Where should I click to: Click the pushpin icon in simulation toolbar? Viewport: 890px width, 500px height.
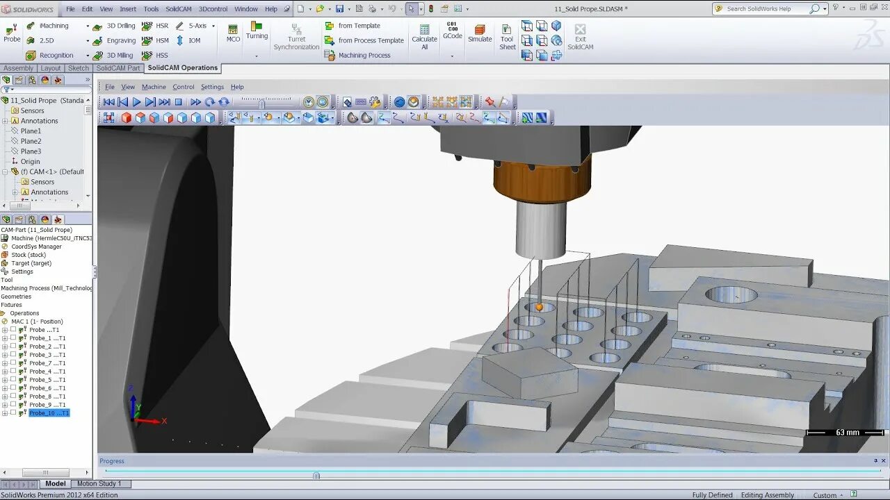click(x=490, y=102)
